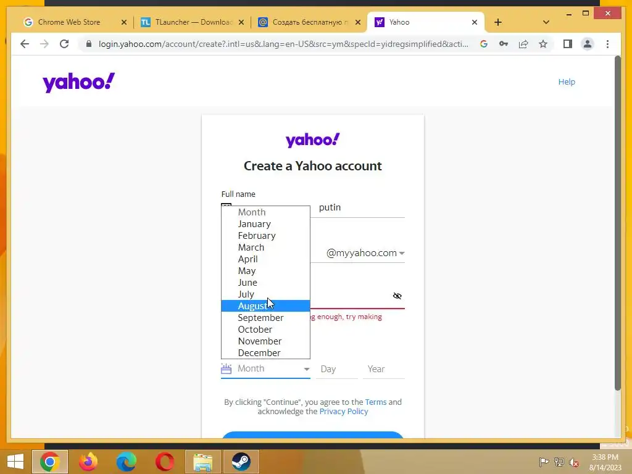Choose the Month placeholder option

265,212
